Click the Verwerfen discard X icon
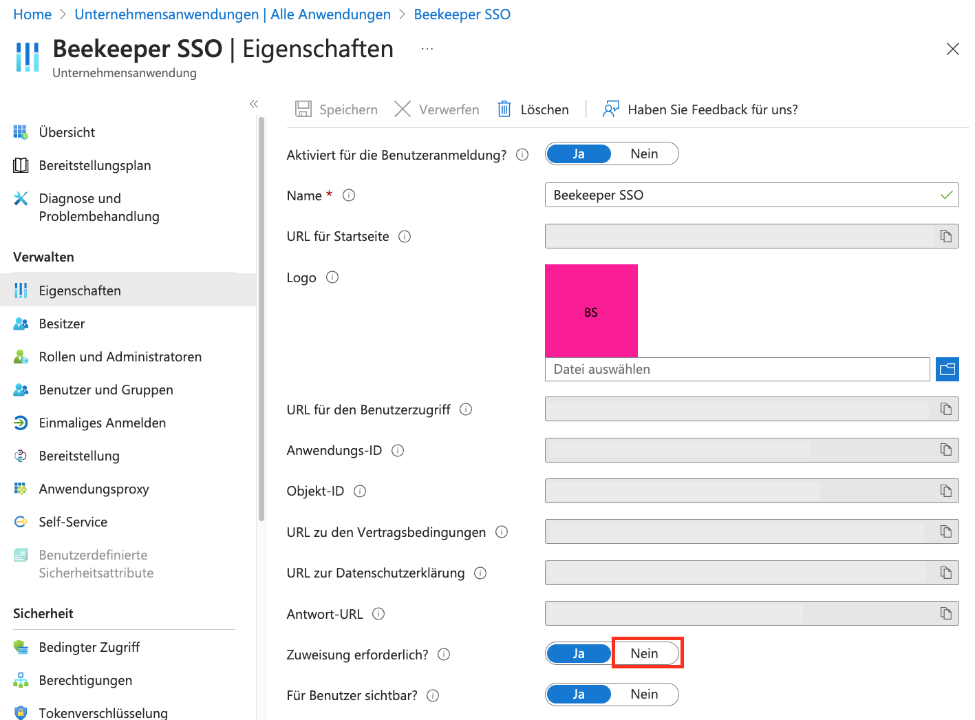 pyautogui.click(x=403, y=109)
